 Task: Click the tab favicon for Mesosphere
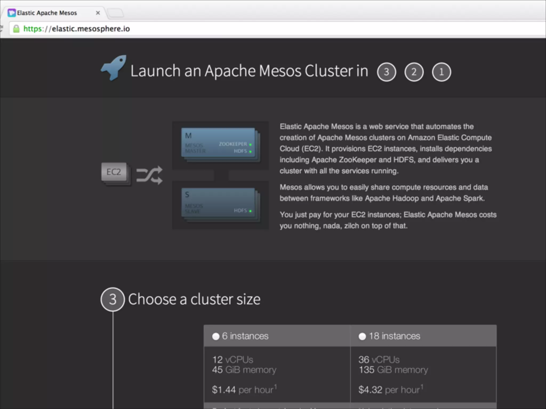(x=11, y=13)
